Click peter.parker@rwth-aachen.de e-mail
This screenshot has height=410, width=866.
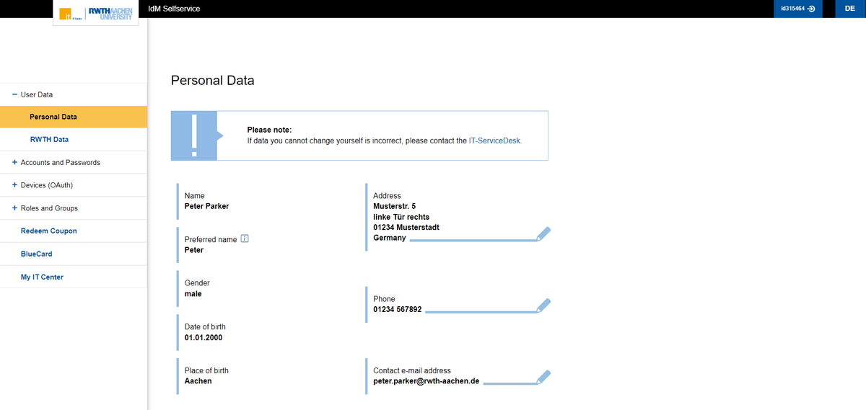427,381
